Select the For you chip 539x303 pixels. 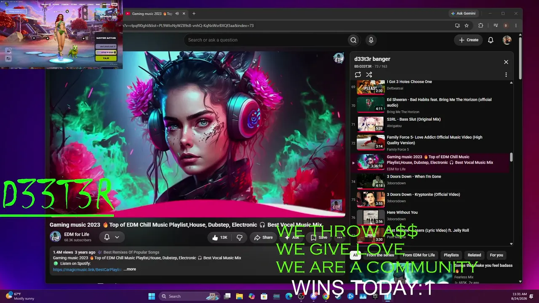[x=496, y=255]
